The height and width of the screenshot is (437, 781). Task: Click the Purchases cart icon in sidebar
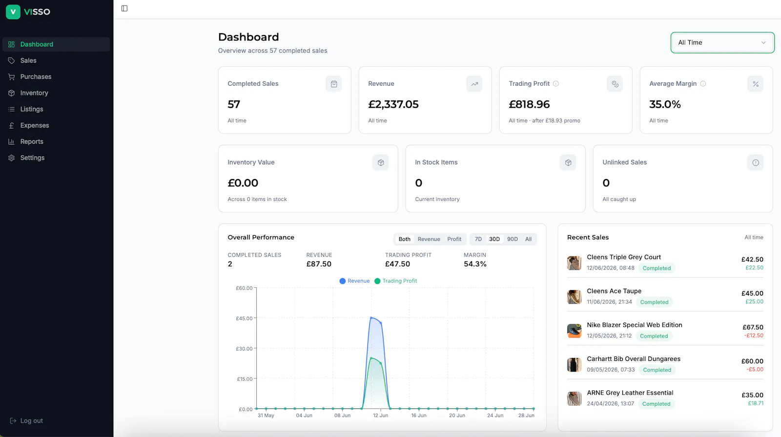click(11, 77)
